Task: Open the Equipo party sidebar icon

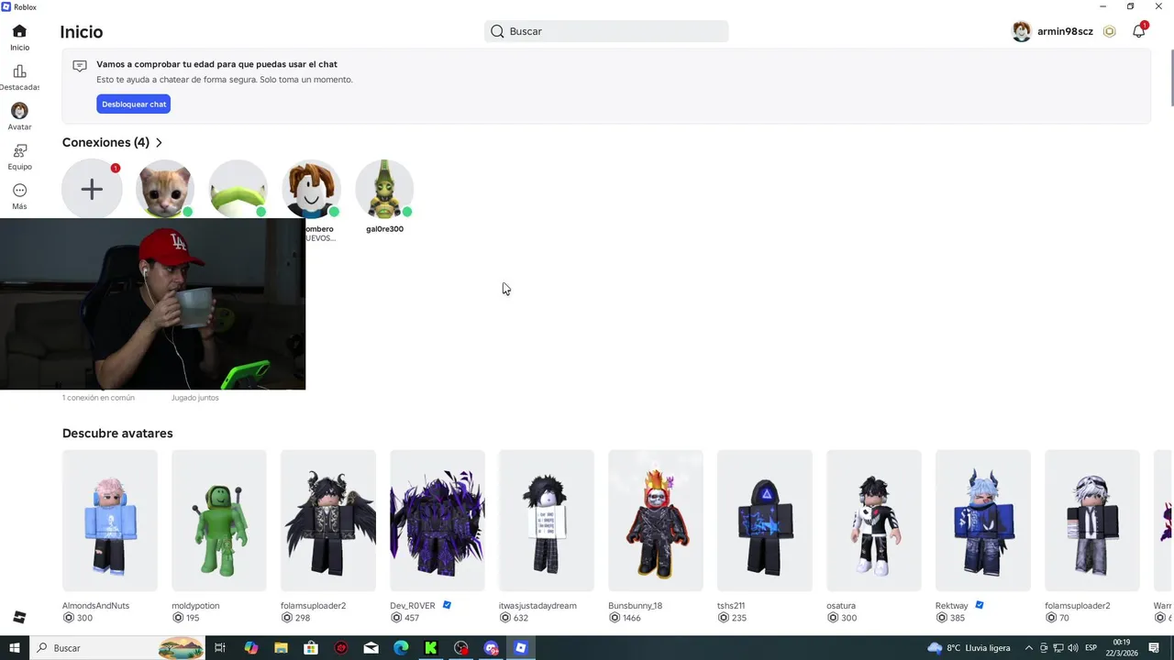Action: click(19, 150)
